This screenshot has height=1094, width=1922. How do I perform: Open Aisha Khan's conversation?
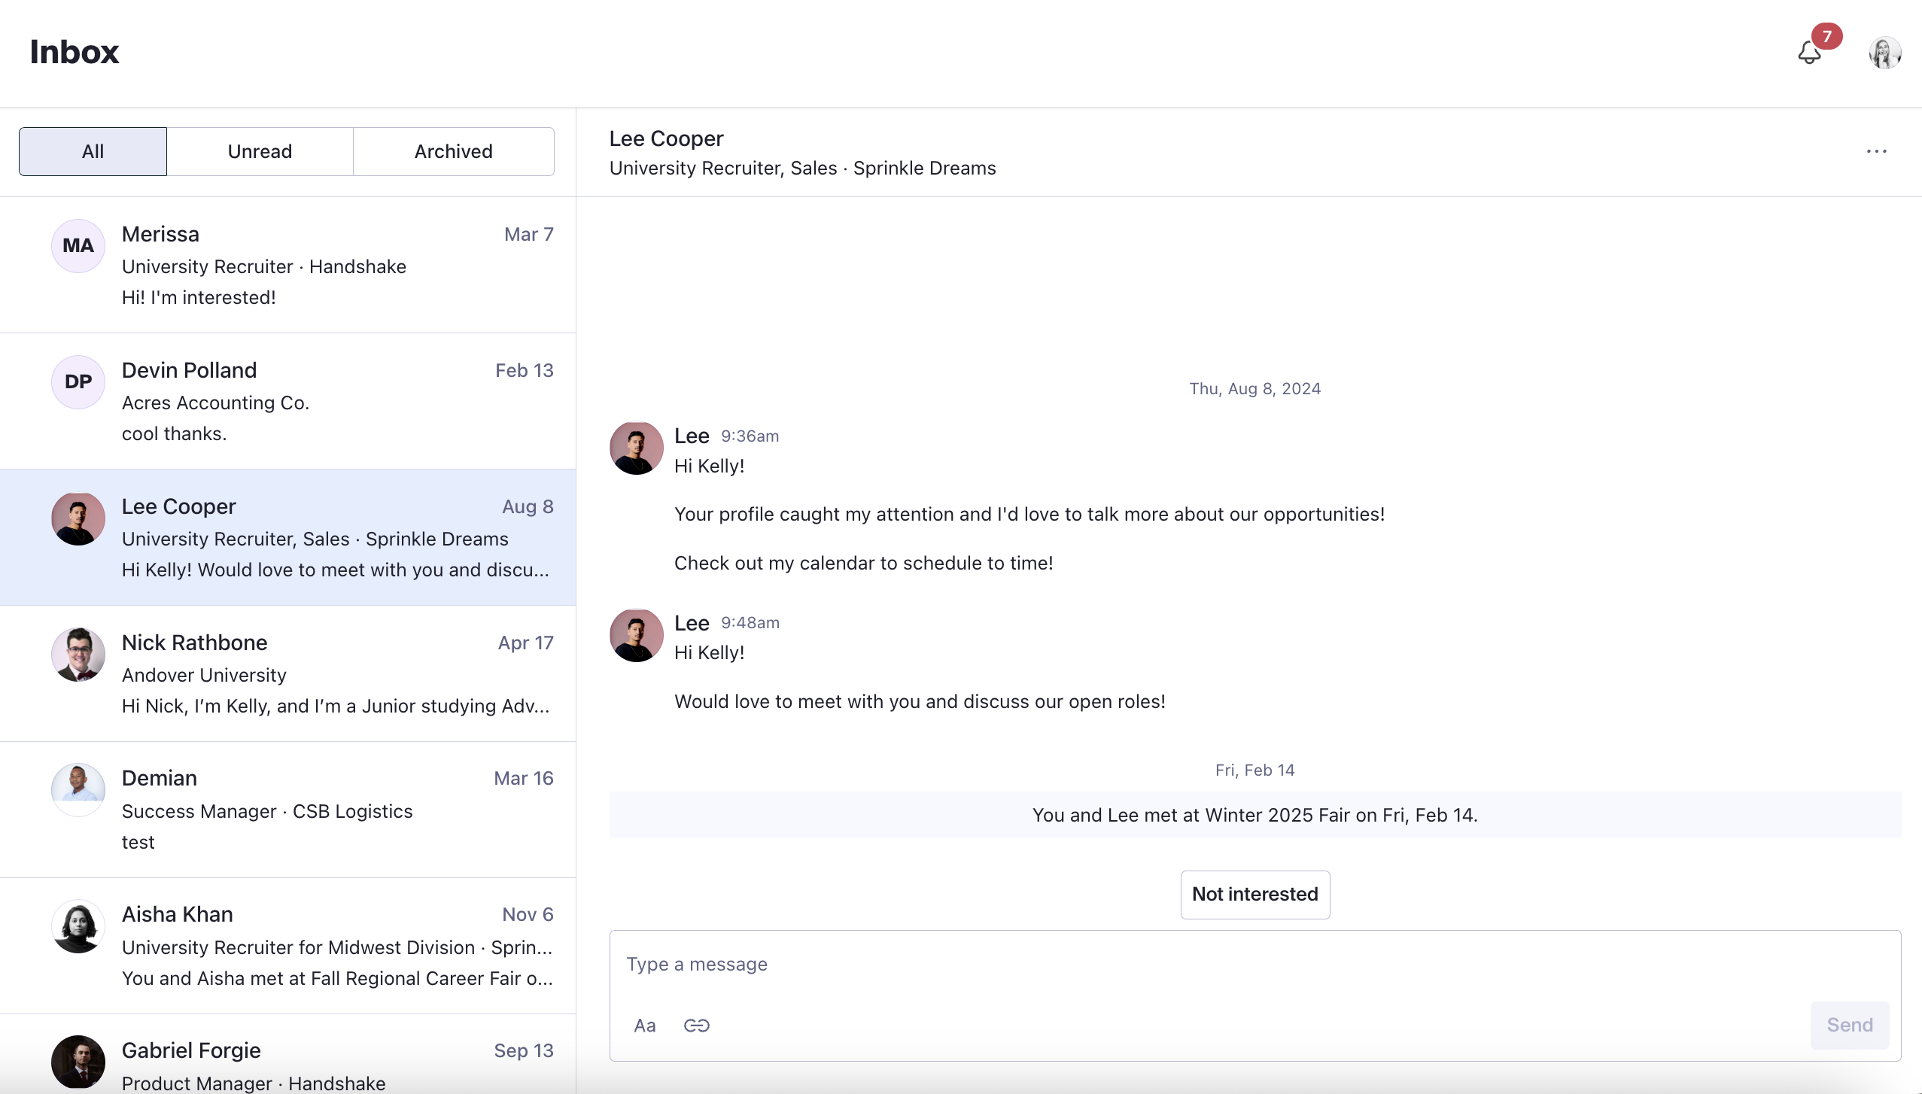click(x=287, y=946)
